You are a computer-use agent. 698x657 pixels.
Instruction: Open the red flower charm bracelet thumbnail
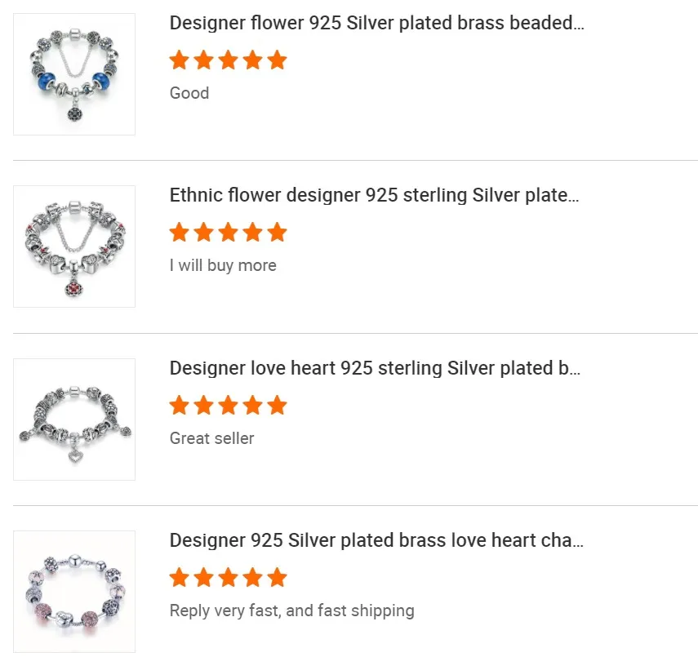point(74,246)
